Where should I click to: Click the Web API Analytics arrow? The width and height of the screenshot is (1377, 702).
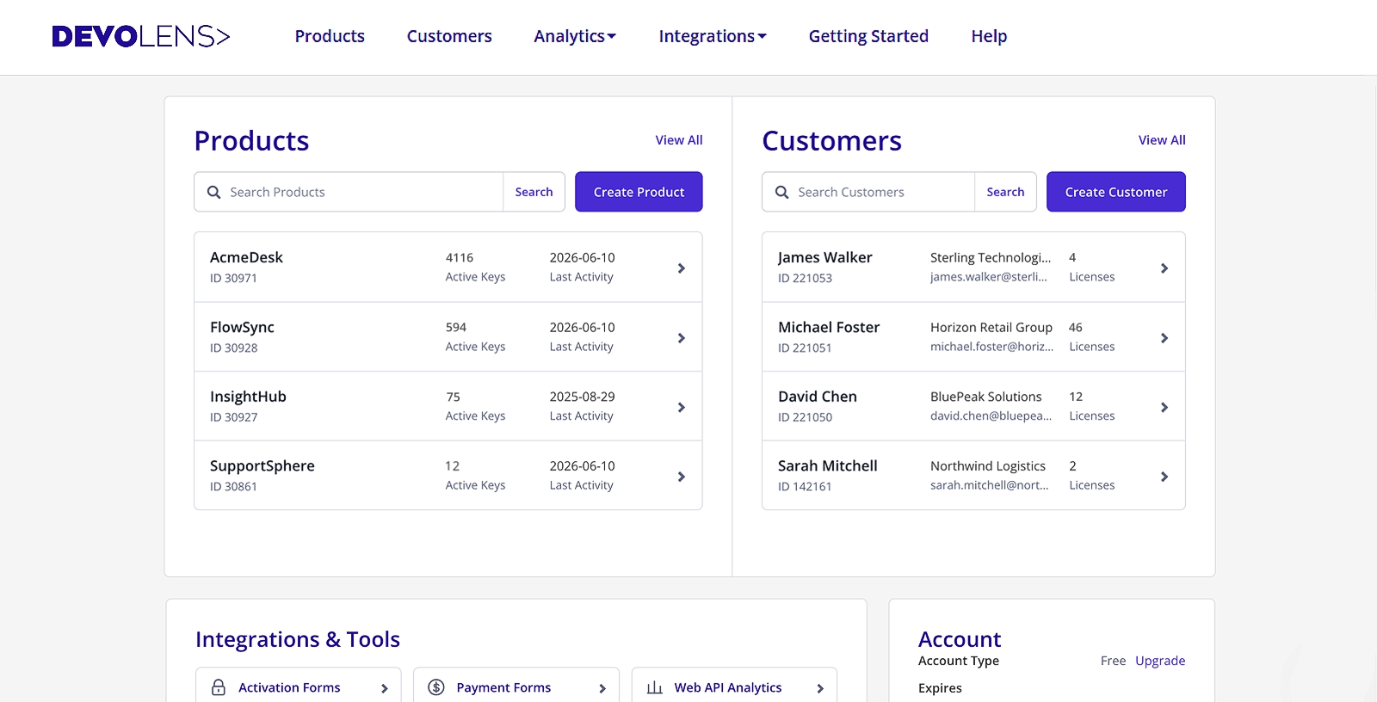[x=820, y=688]
